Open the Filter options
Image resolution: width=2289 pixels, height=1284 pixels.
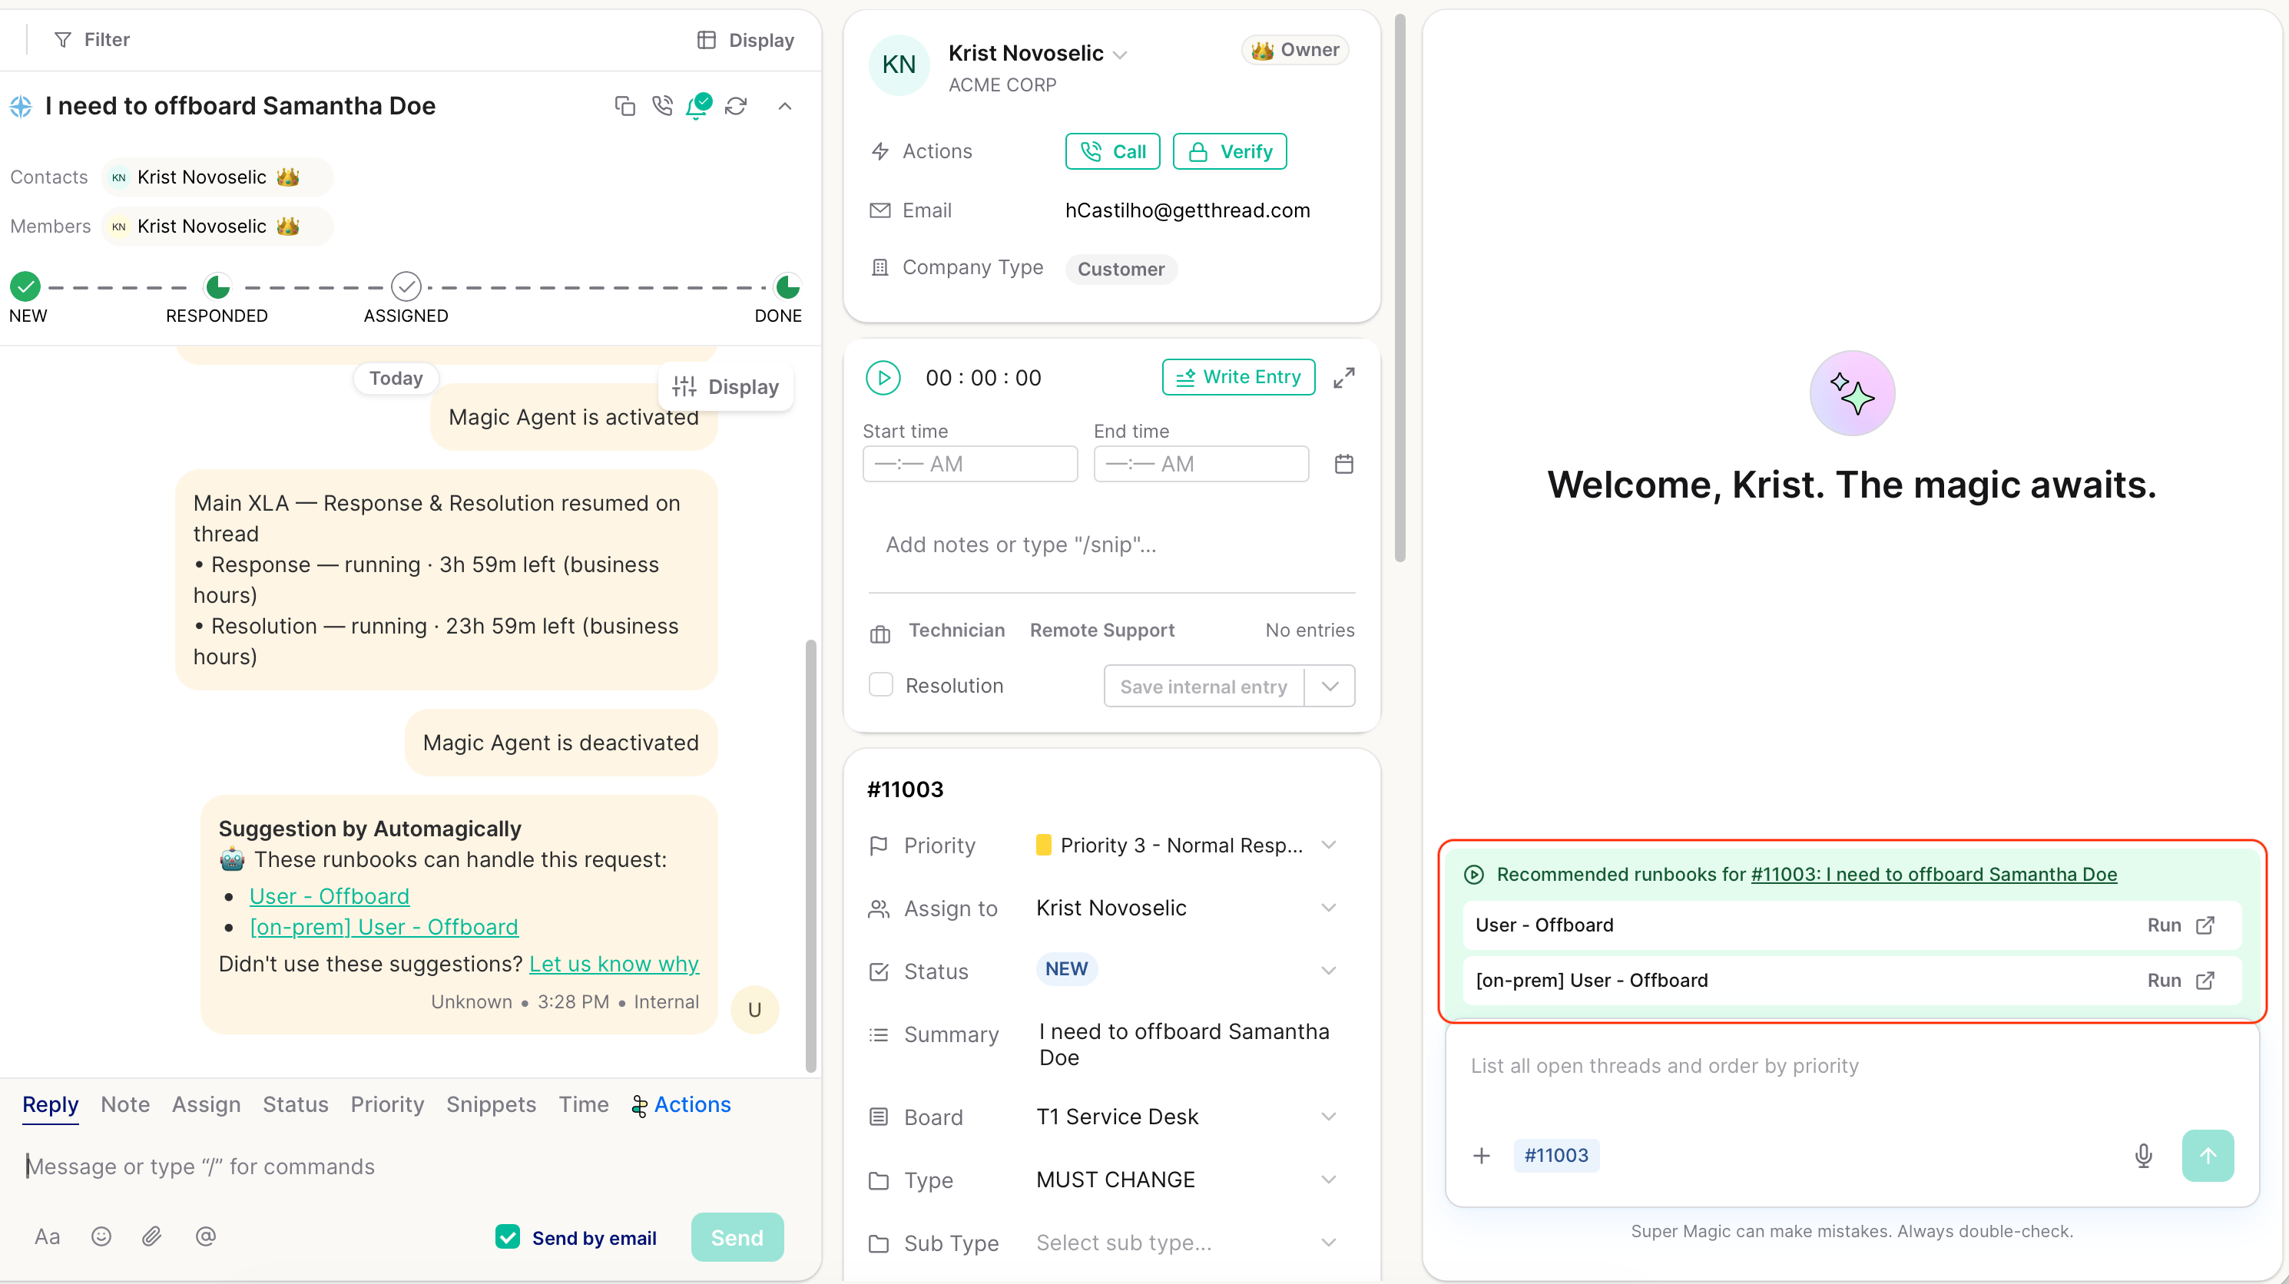[x=92, y=39]
